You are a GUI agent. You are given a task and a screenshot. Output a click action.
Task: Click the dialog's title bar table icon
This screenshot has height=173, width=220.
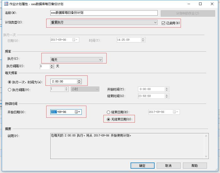(6, 4)
